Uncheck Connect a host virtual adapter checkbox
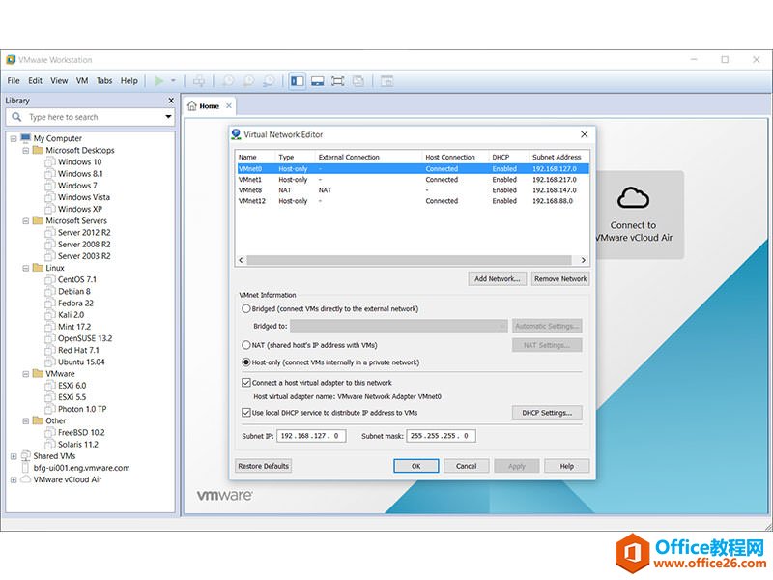The image size is (773, 580). point(245,383)
